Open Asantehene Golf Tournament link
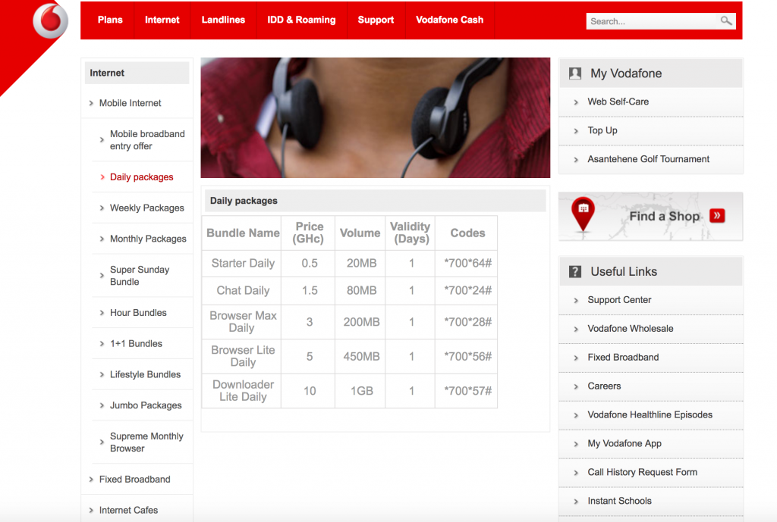 point(648,159)
